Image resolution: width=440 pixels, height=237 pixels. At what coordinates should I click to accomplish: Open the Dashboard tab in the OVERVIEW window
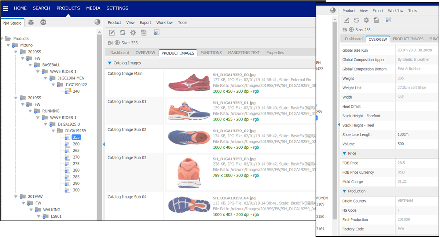pos(353,39)
